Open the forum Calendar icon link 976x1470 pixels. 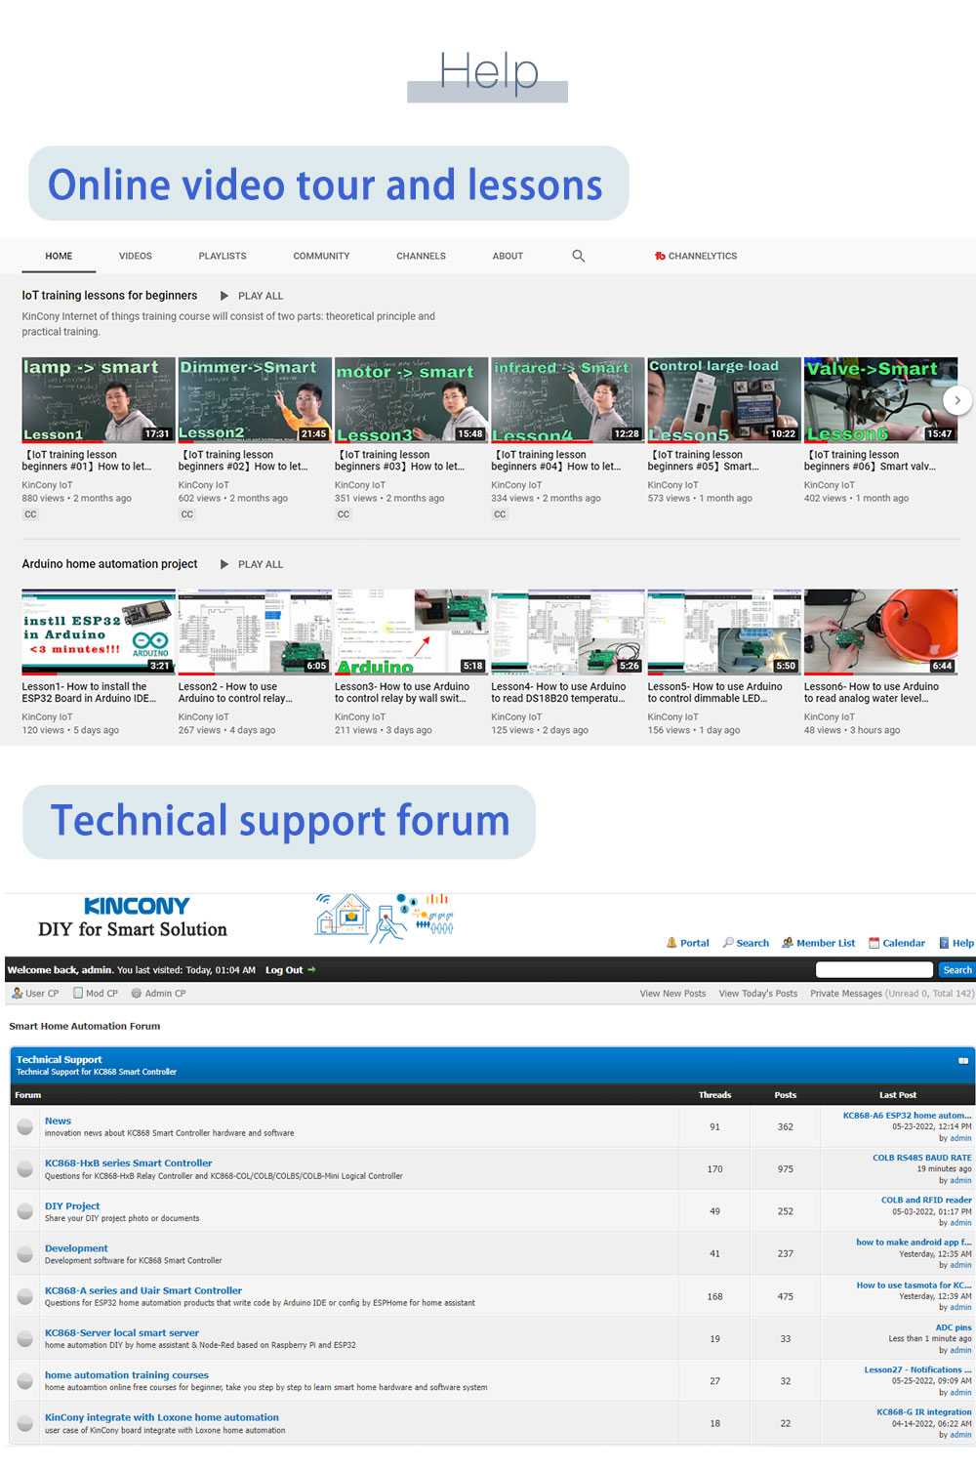coord(874,943)
